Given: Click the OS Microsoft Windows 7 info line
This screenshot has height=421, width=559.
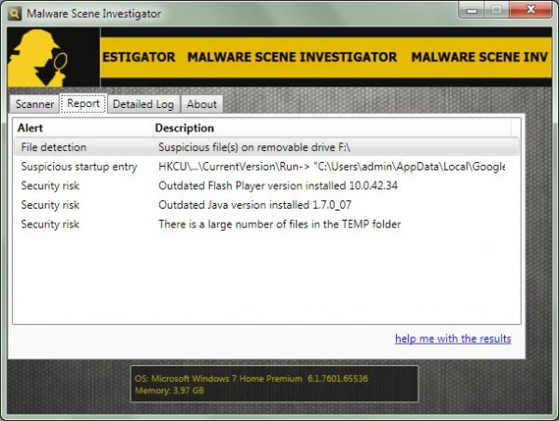Looking at the screenshot, I should click(x=252, y=378).
